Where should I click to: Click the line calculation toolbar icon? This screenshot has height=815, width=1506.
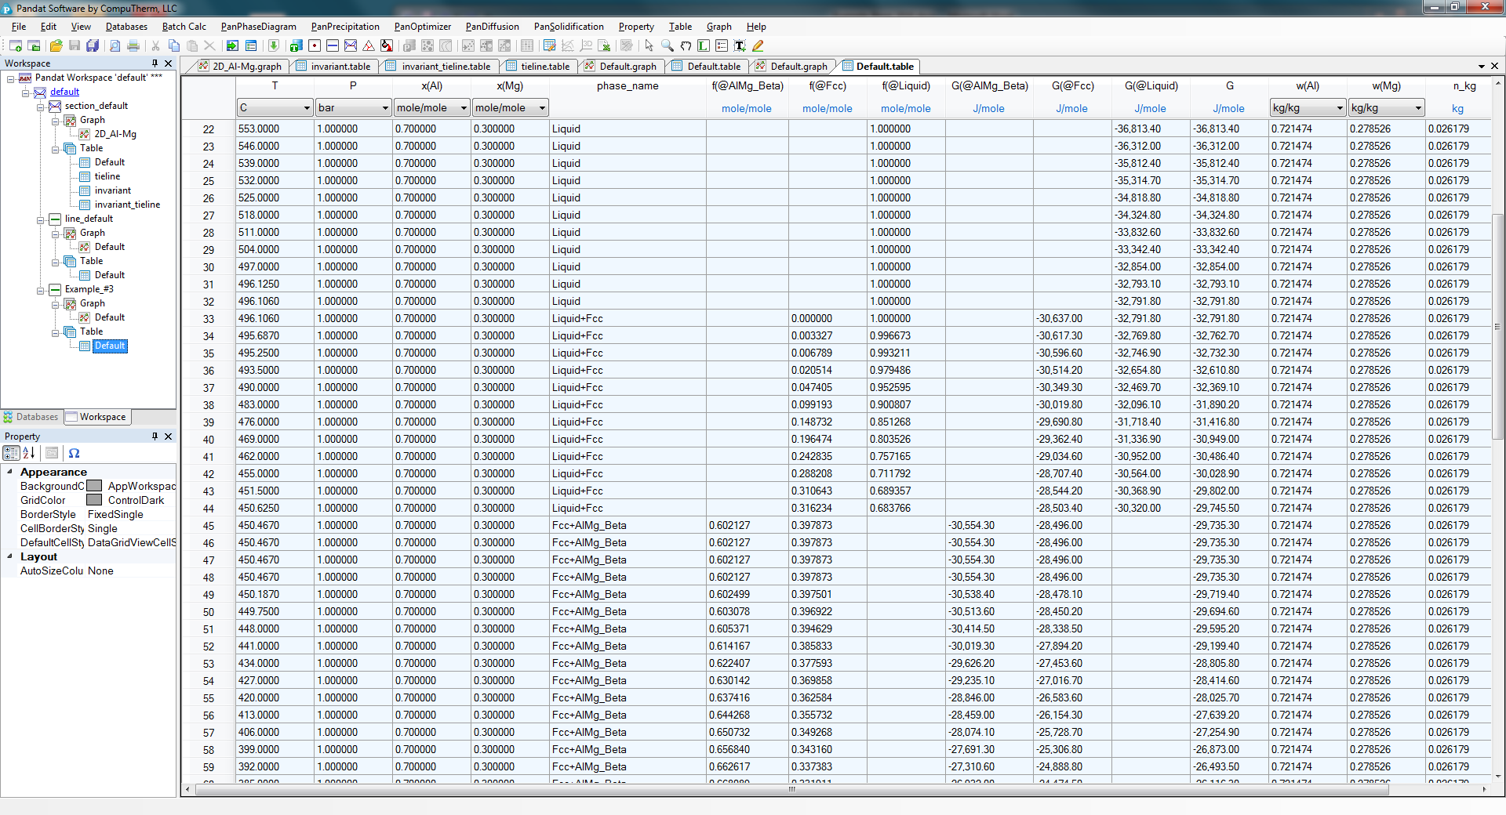[333, 46]
